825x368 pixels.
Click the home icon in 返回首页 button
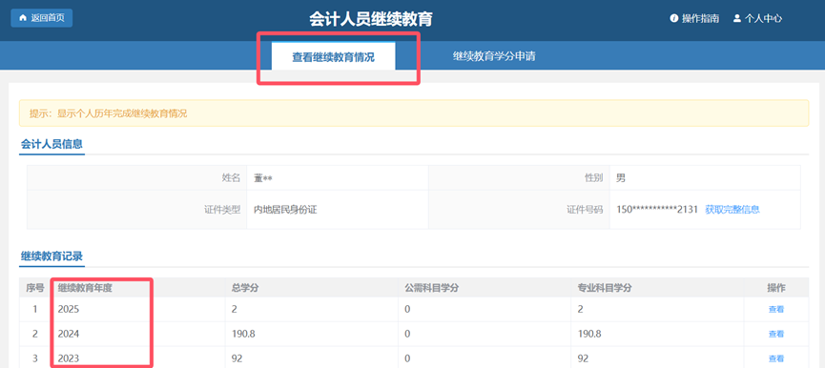[23, 18]
